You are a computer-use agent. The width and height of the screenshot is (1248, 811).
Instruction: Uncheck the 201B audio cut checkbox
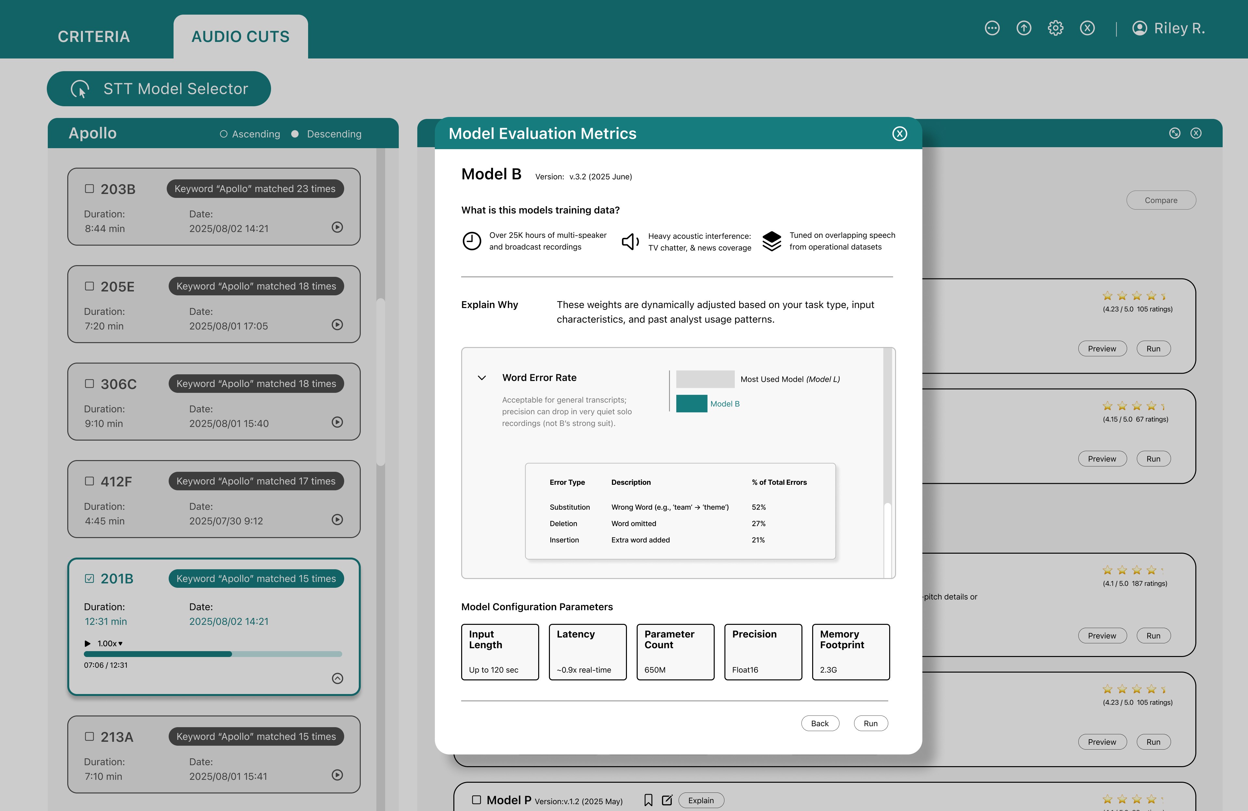coord(90,579)
